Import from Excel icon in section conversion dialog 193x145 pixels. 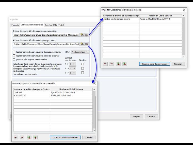tap(35, 137)
